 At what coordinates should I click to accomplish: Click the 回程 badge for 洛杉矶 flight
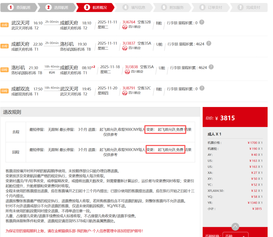(4, 70)
